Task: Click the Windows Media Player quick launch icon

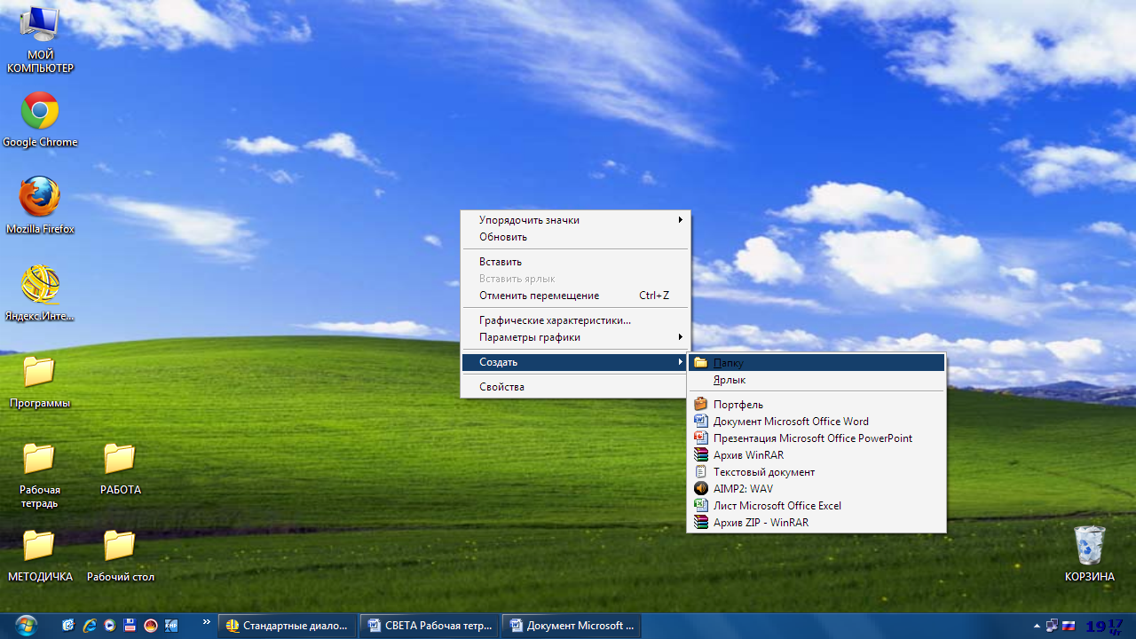Action: point(109,626)
